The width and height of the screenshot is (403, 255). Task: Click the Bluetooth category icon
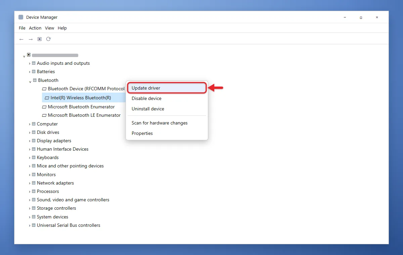coord(35,80)
